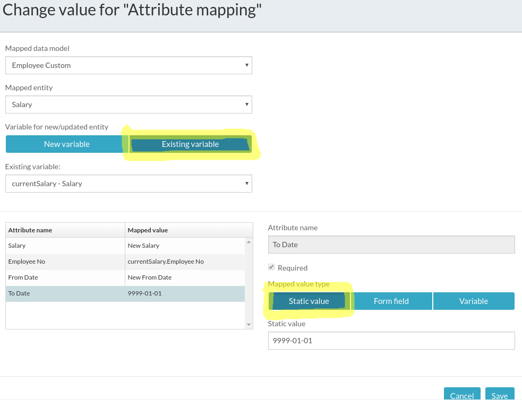Select the From Date attribute row

coord(125,277)
